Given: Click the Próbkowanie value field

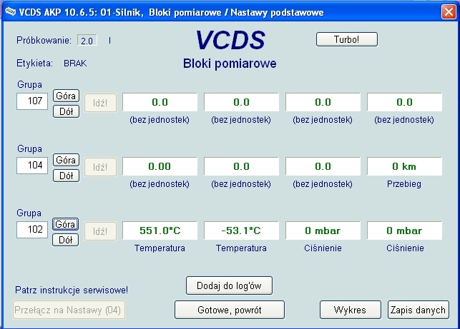Looking at the screenshot, I should pyautogui.click(x=88, y=41).
